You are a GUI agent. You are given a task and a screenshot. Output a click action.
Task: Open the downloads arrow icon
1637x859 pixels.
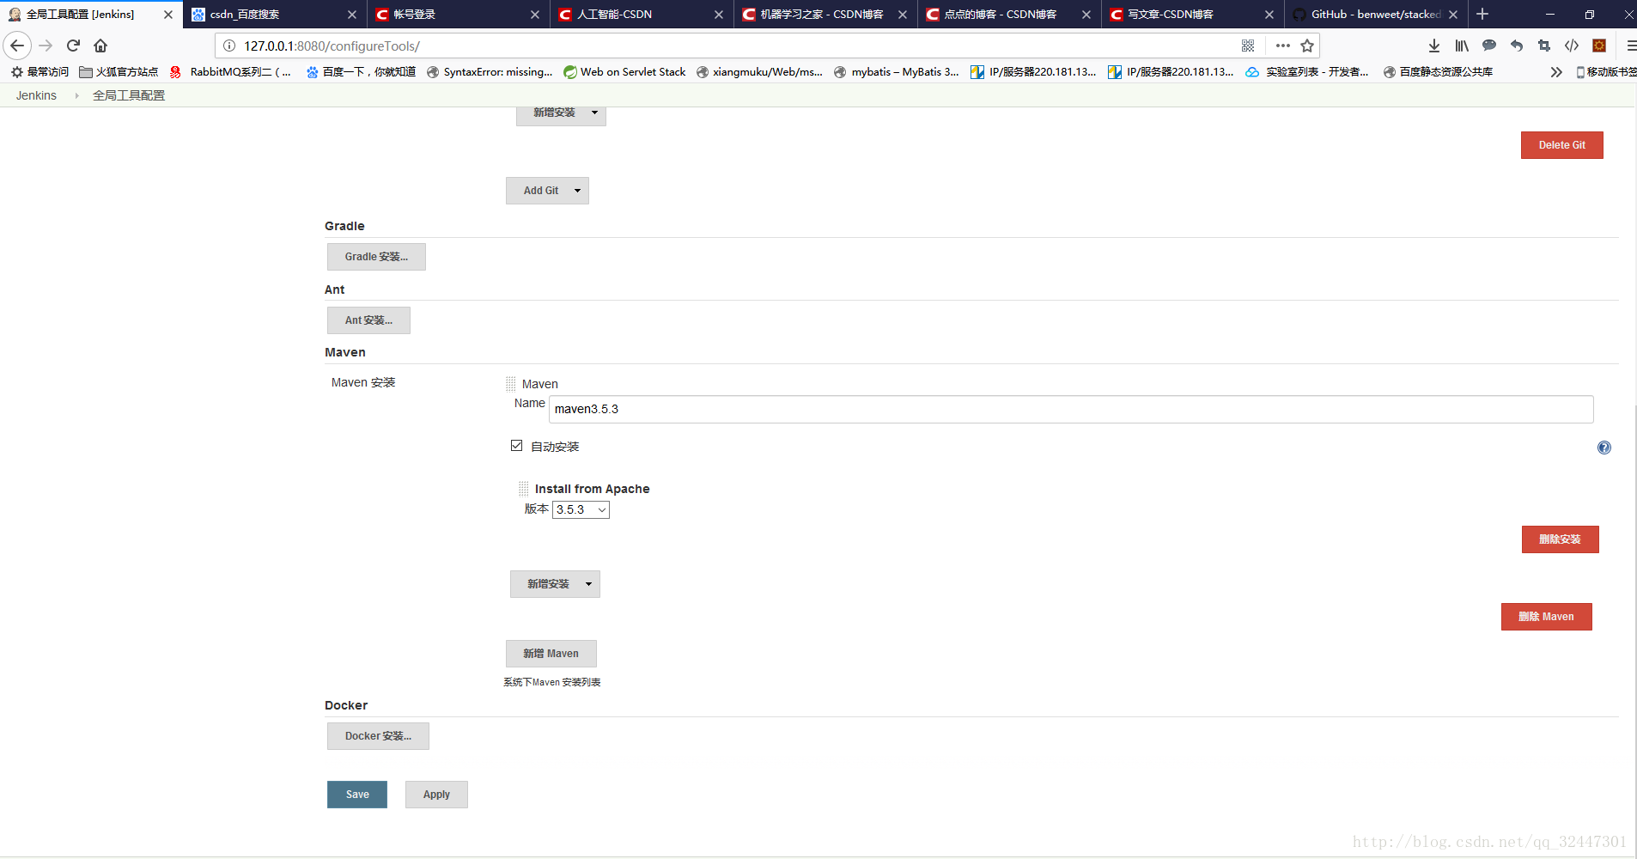pyautogui.click(x=1434, y=46)
